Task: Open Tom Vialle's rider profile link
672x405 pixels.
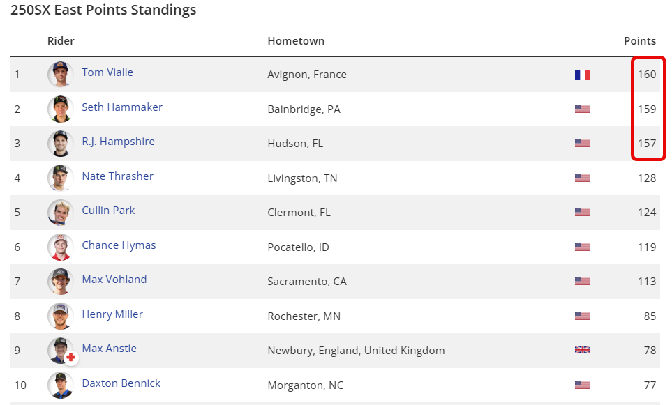Action: tap(107, 72)
